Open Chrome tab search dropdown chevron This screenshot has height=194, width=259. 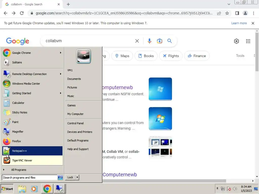[x=229, y=4]
